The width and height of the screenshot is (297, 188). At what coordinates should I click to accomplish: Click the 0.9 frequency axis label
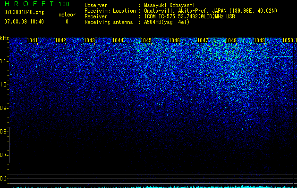click(x=3, y=108)
